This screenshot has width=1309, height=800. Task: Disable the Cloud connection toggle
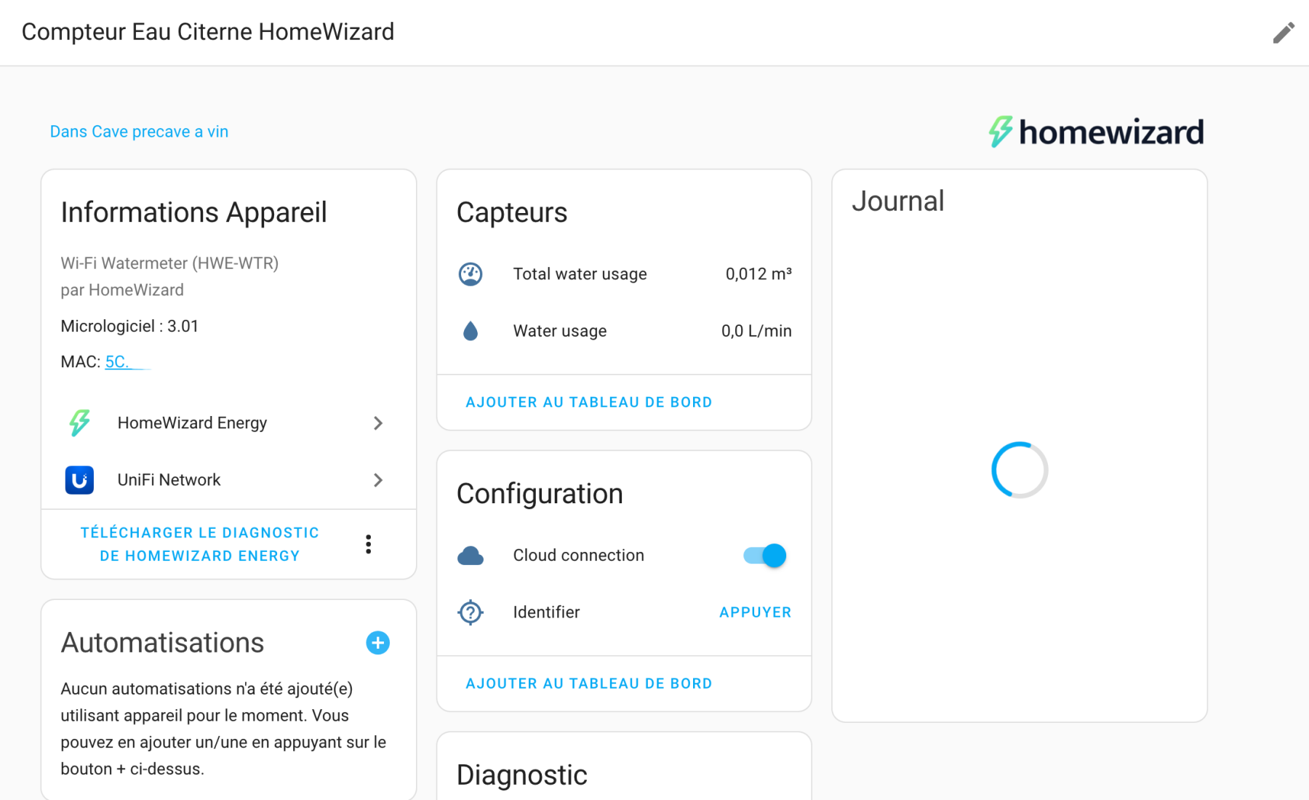point(765,556)
